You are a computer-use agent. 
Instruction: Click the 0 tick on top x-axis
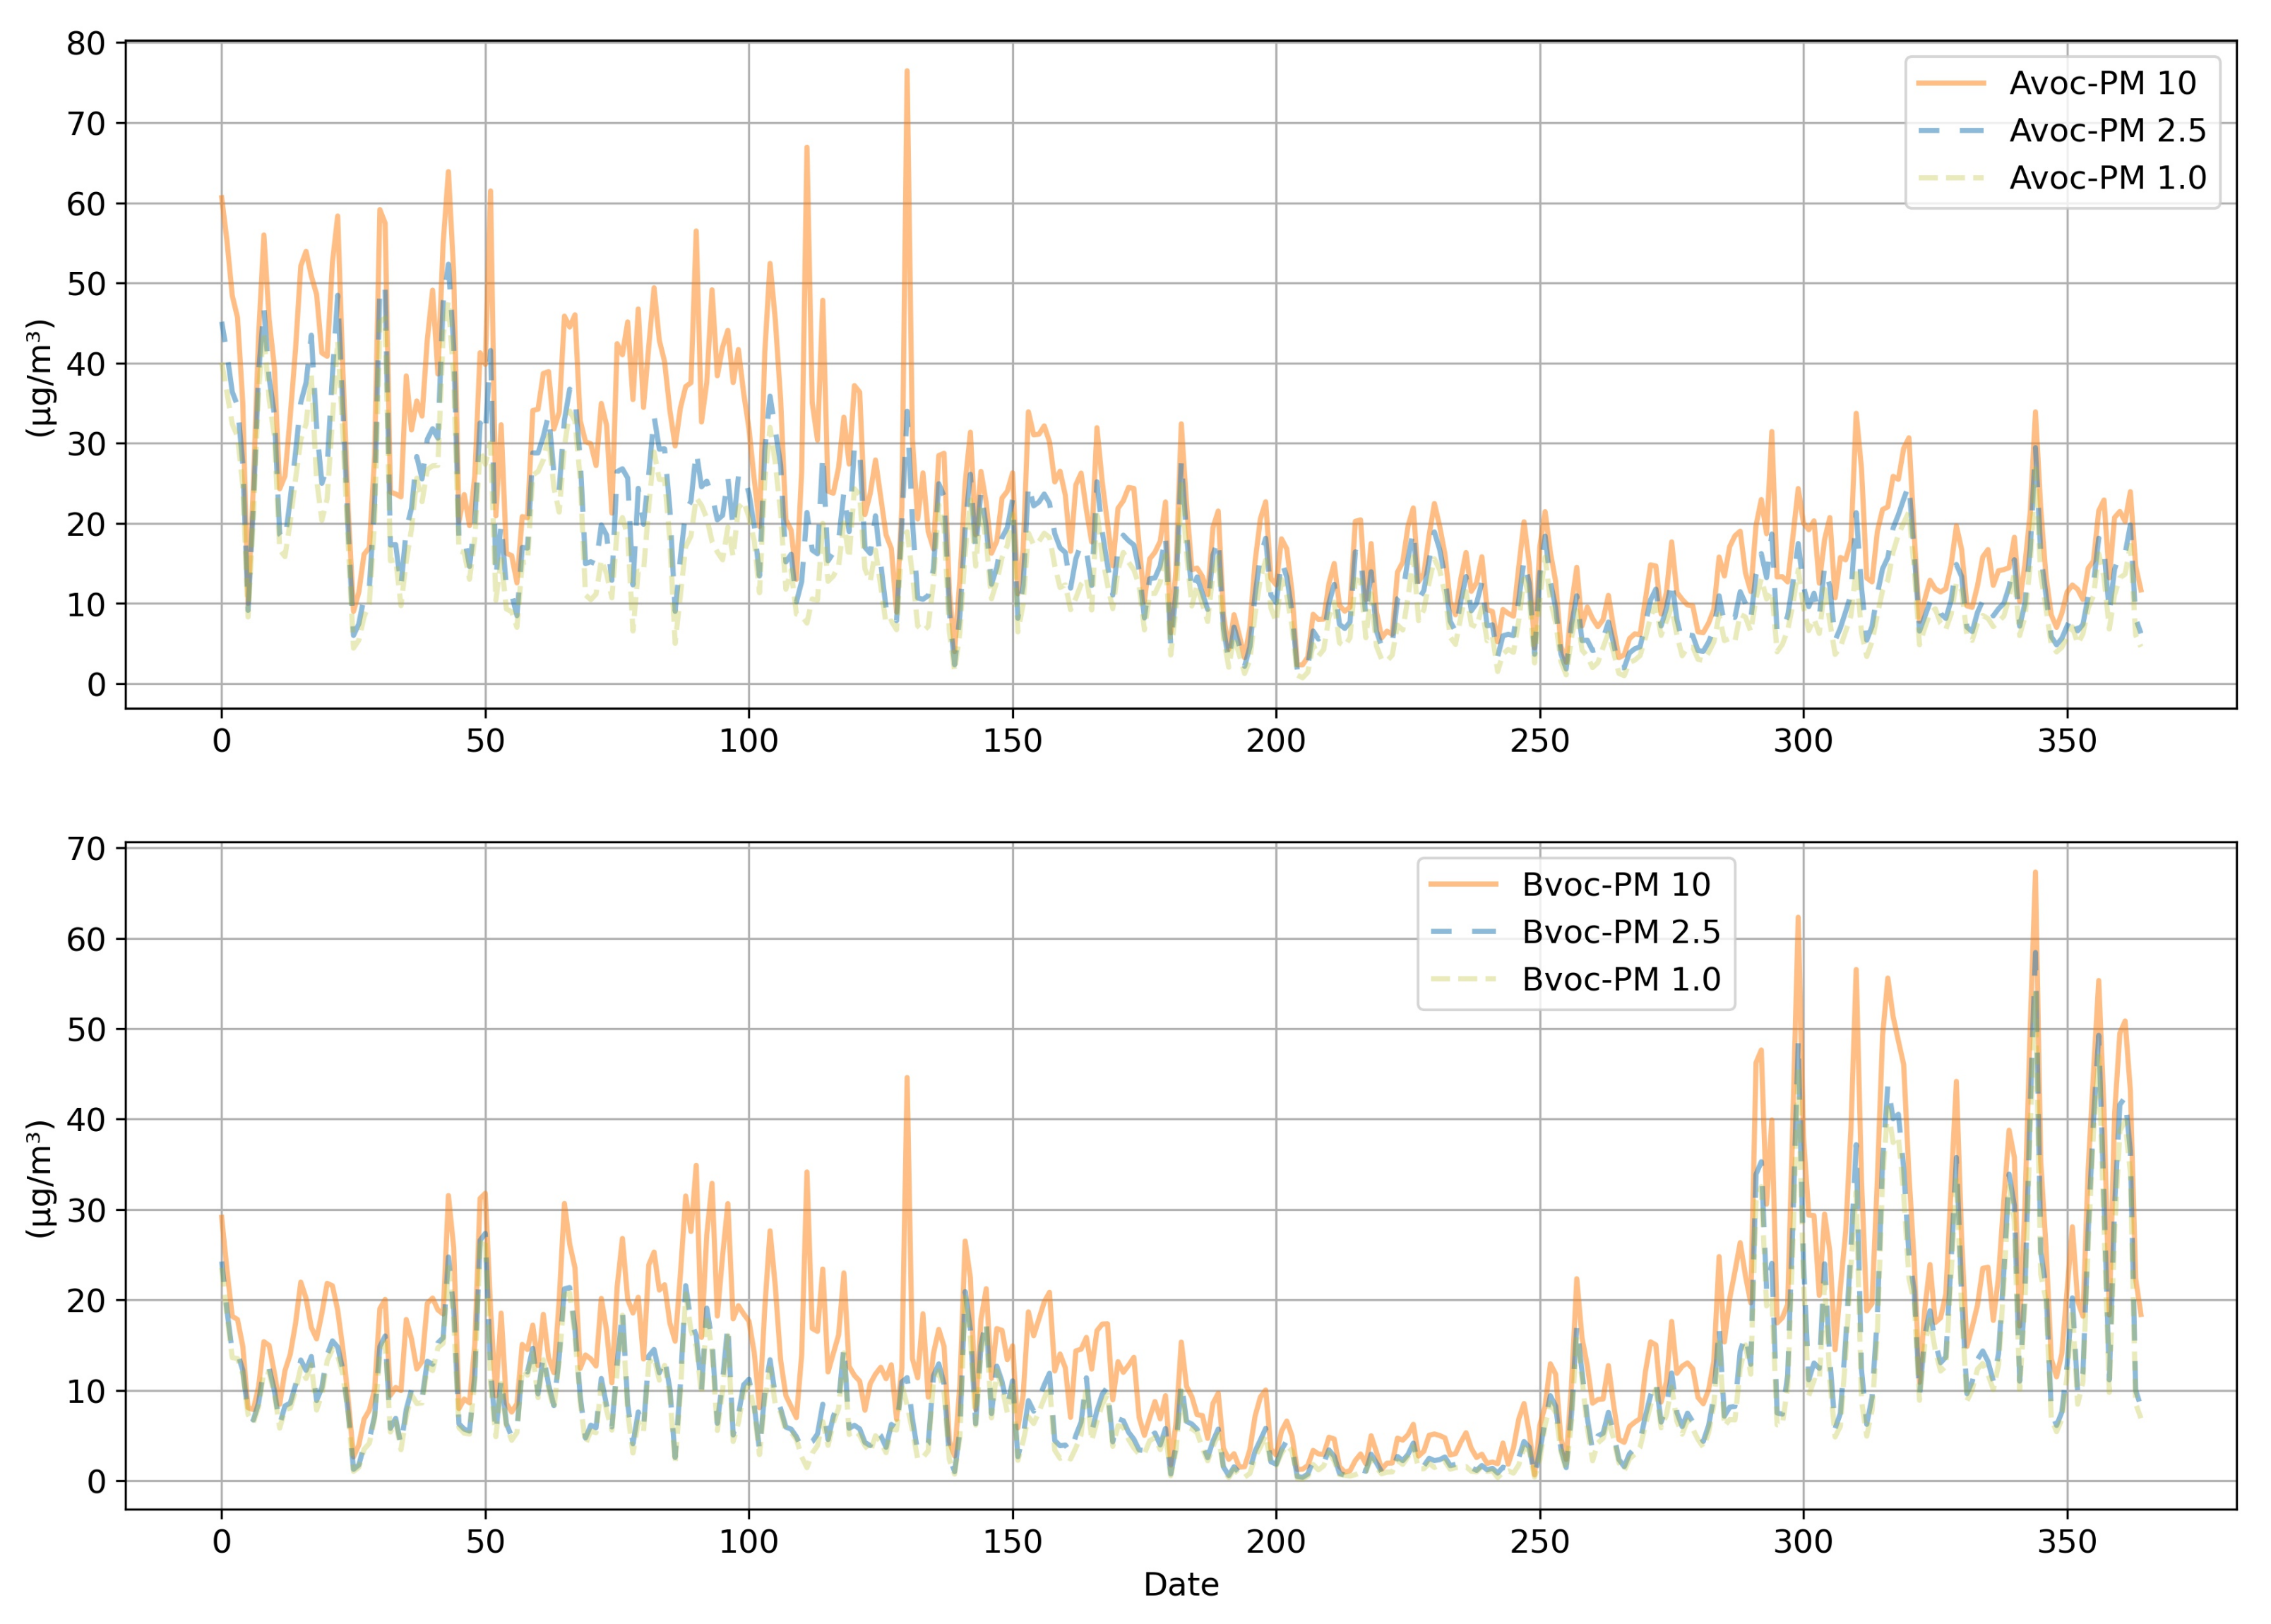(x=221, y=741)
